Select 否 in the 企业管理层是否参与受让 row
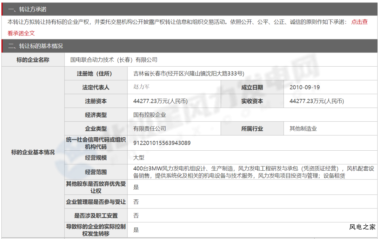 136,202
